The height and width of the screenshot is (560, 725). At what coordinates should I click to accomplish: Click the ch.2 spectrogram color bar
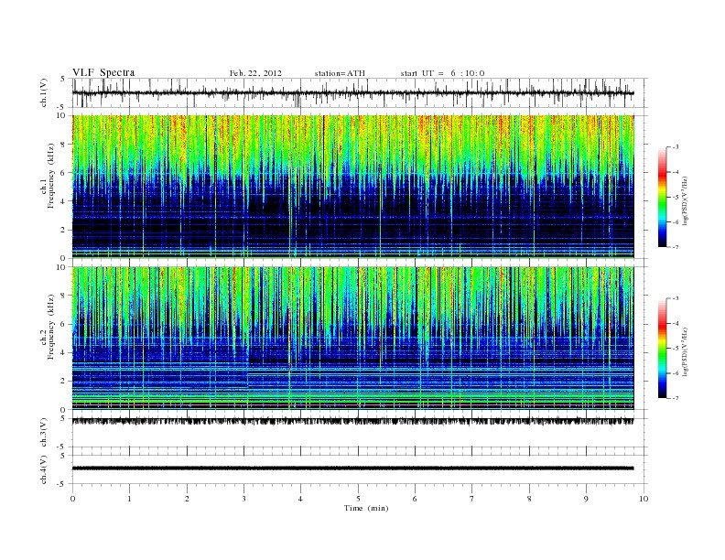coord(663,348)
